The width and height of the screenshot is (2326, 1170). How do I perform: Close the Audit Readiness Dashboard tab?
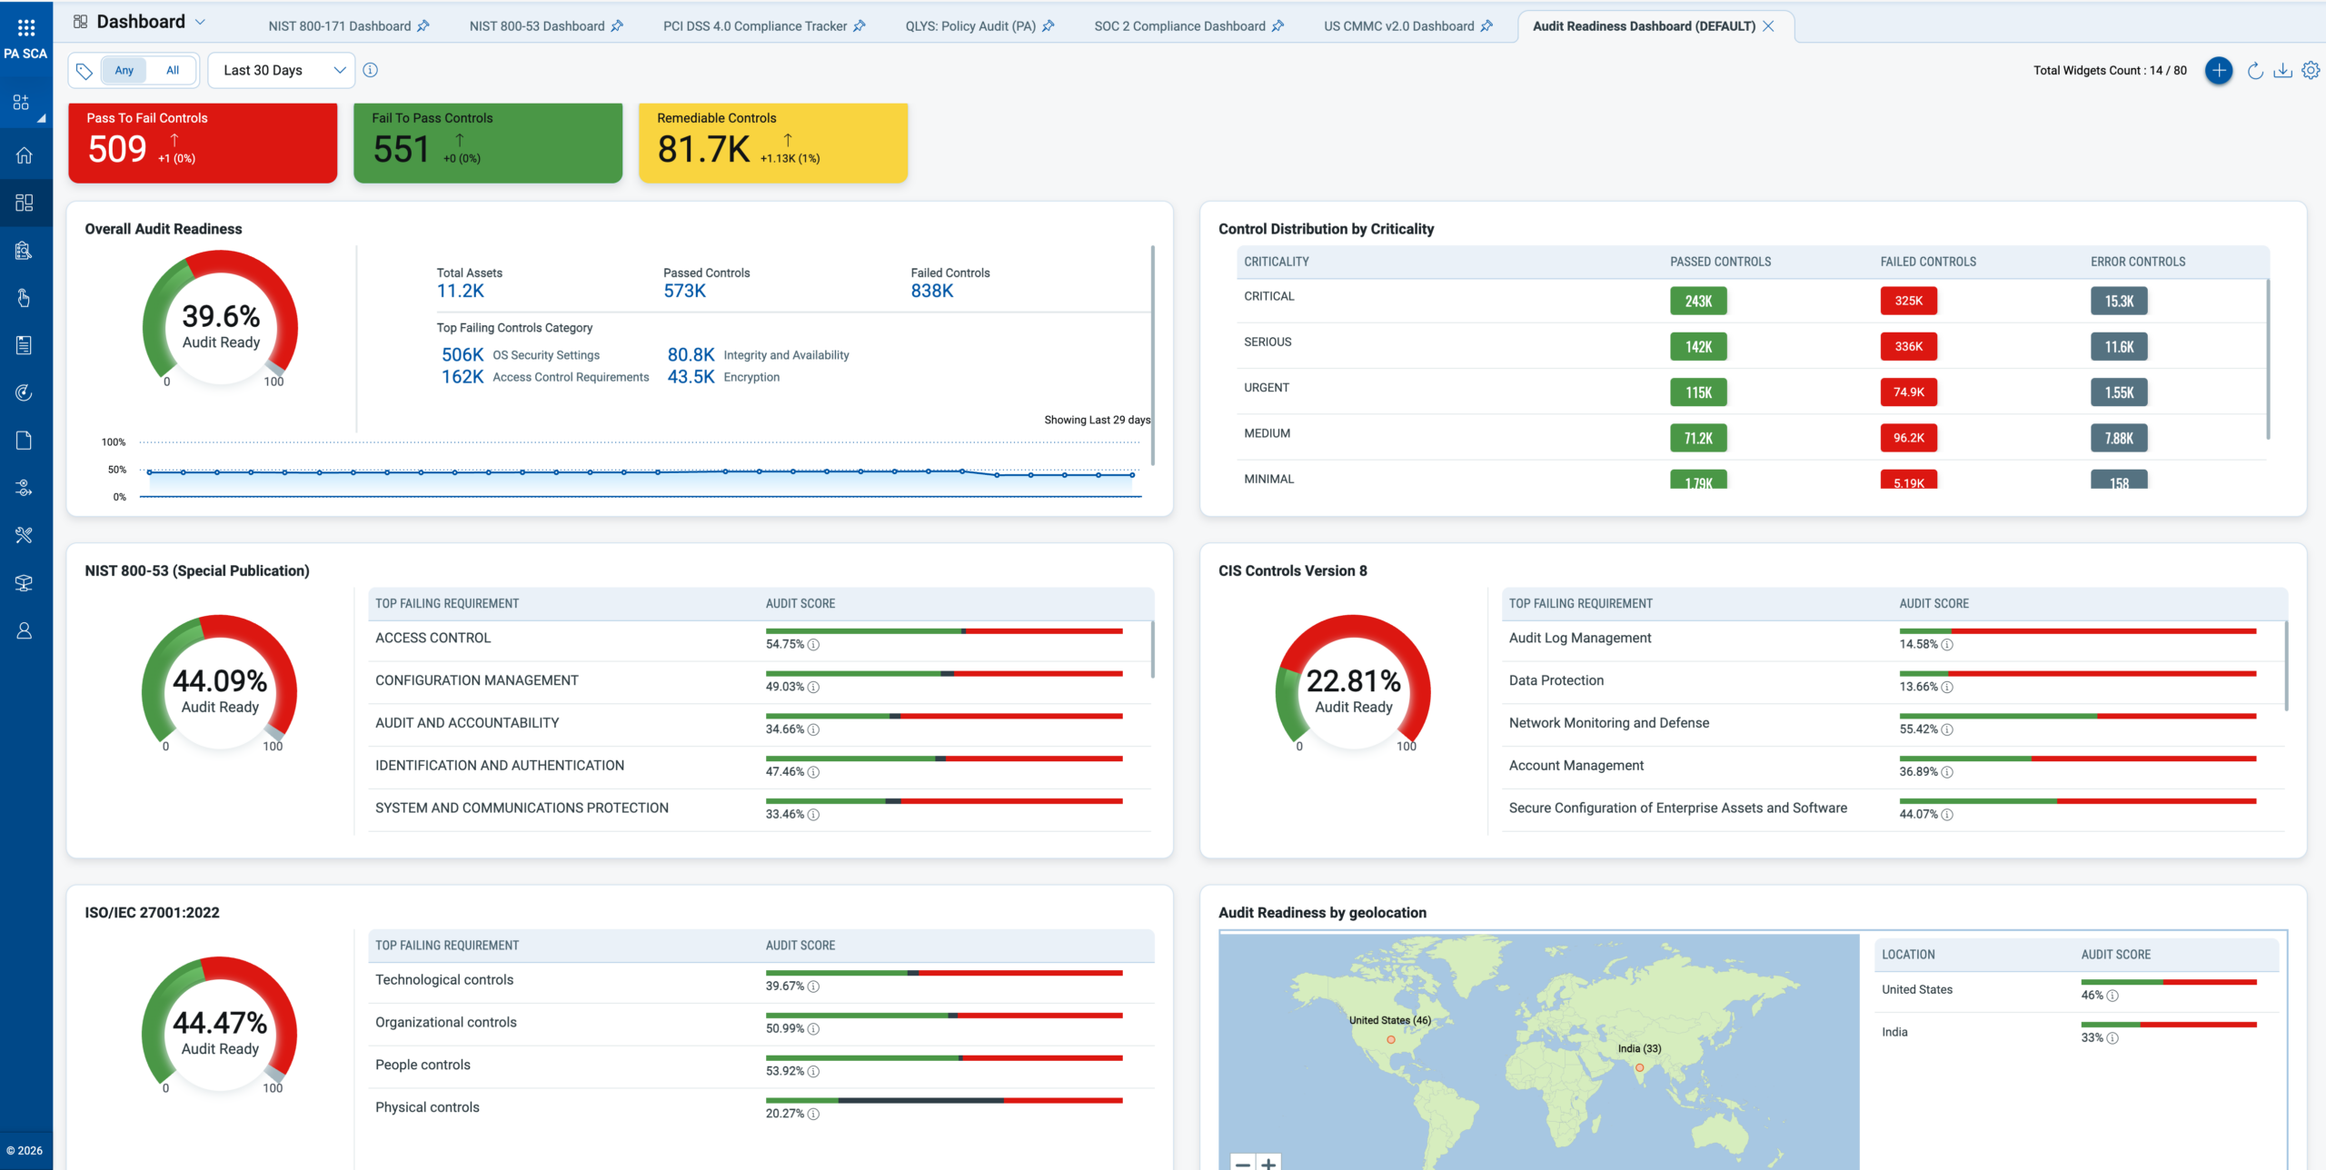(x=1768, y=26)
